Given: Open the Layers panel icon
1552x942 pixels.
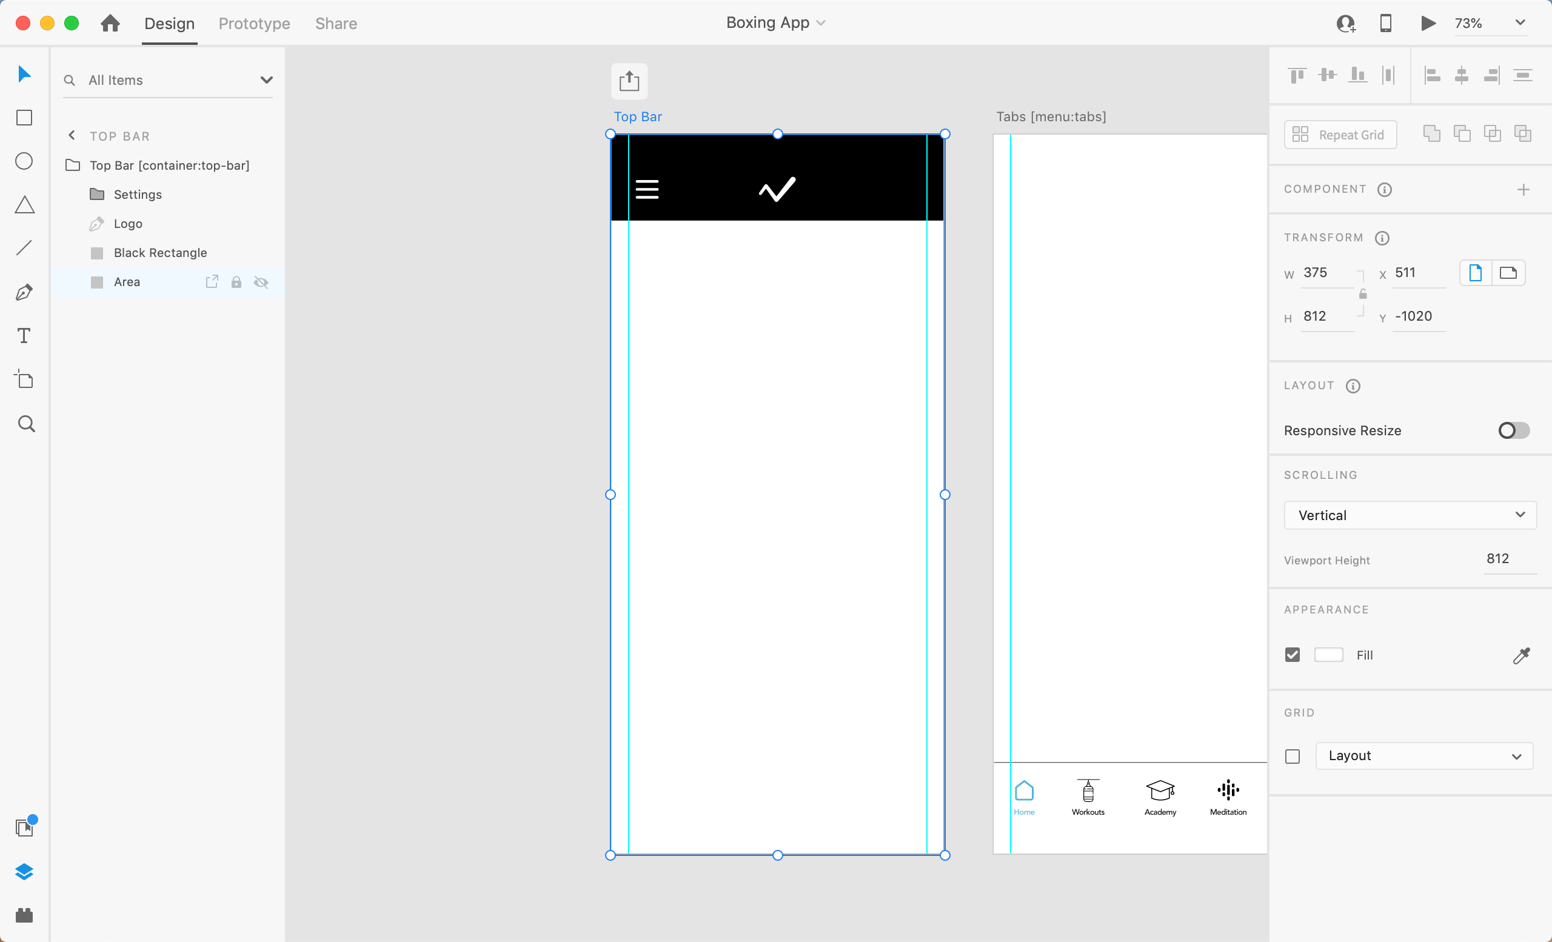Looking at the screenshot, I should [24, 872].
